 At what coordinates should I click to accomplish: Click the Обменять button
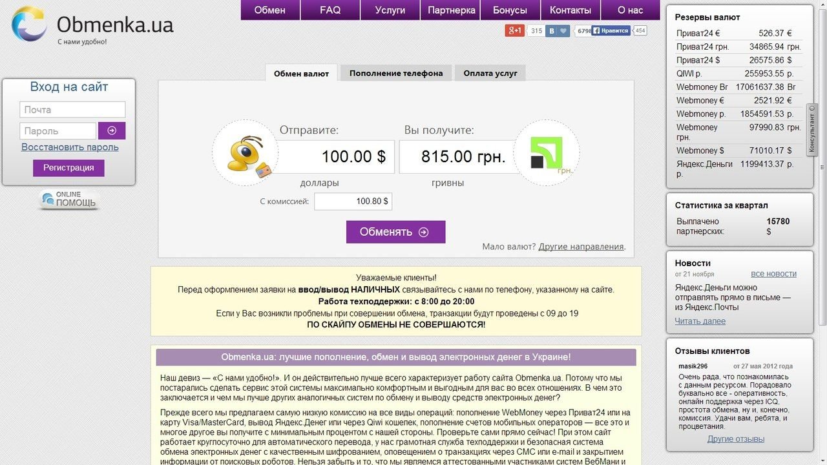(x=395, y=232)
